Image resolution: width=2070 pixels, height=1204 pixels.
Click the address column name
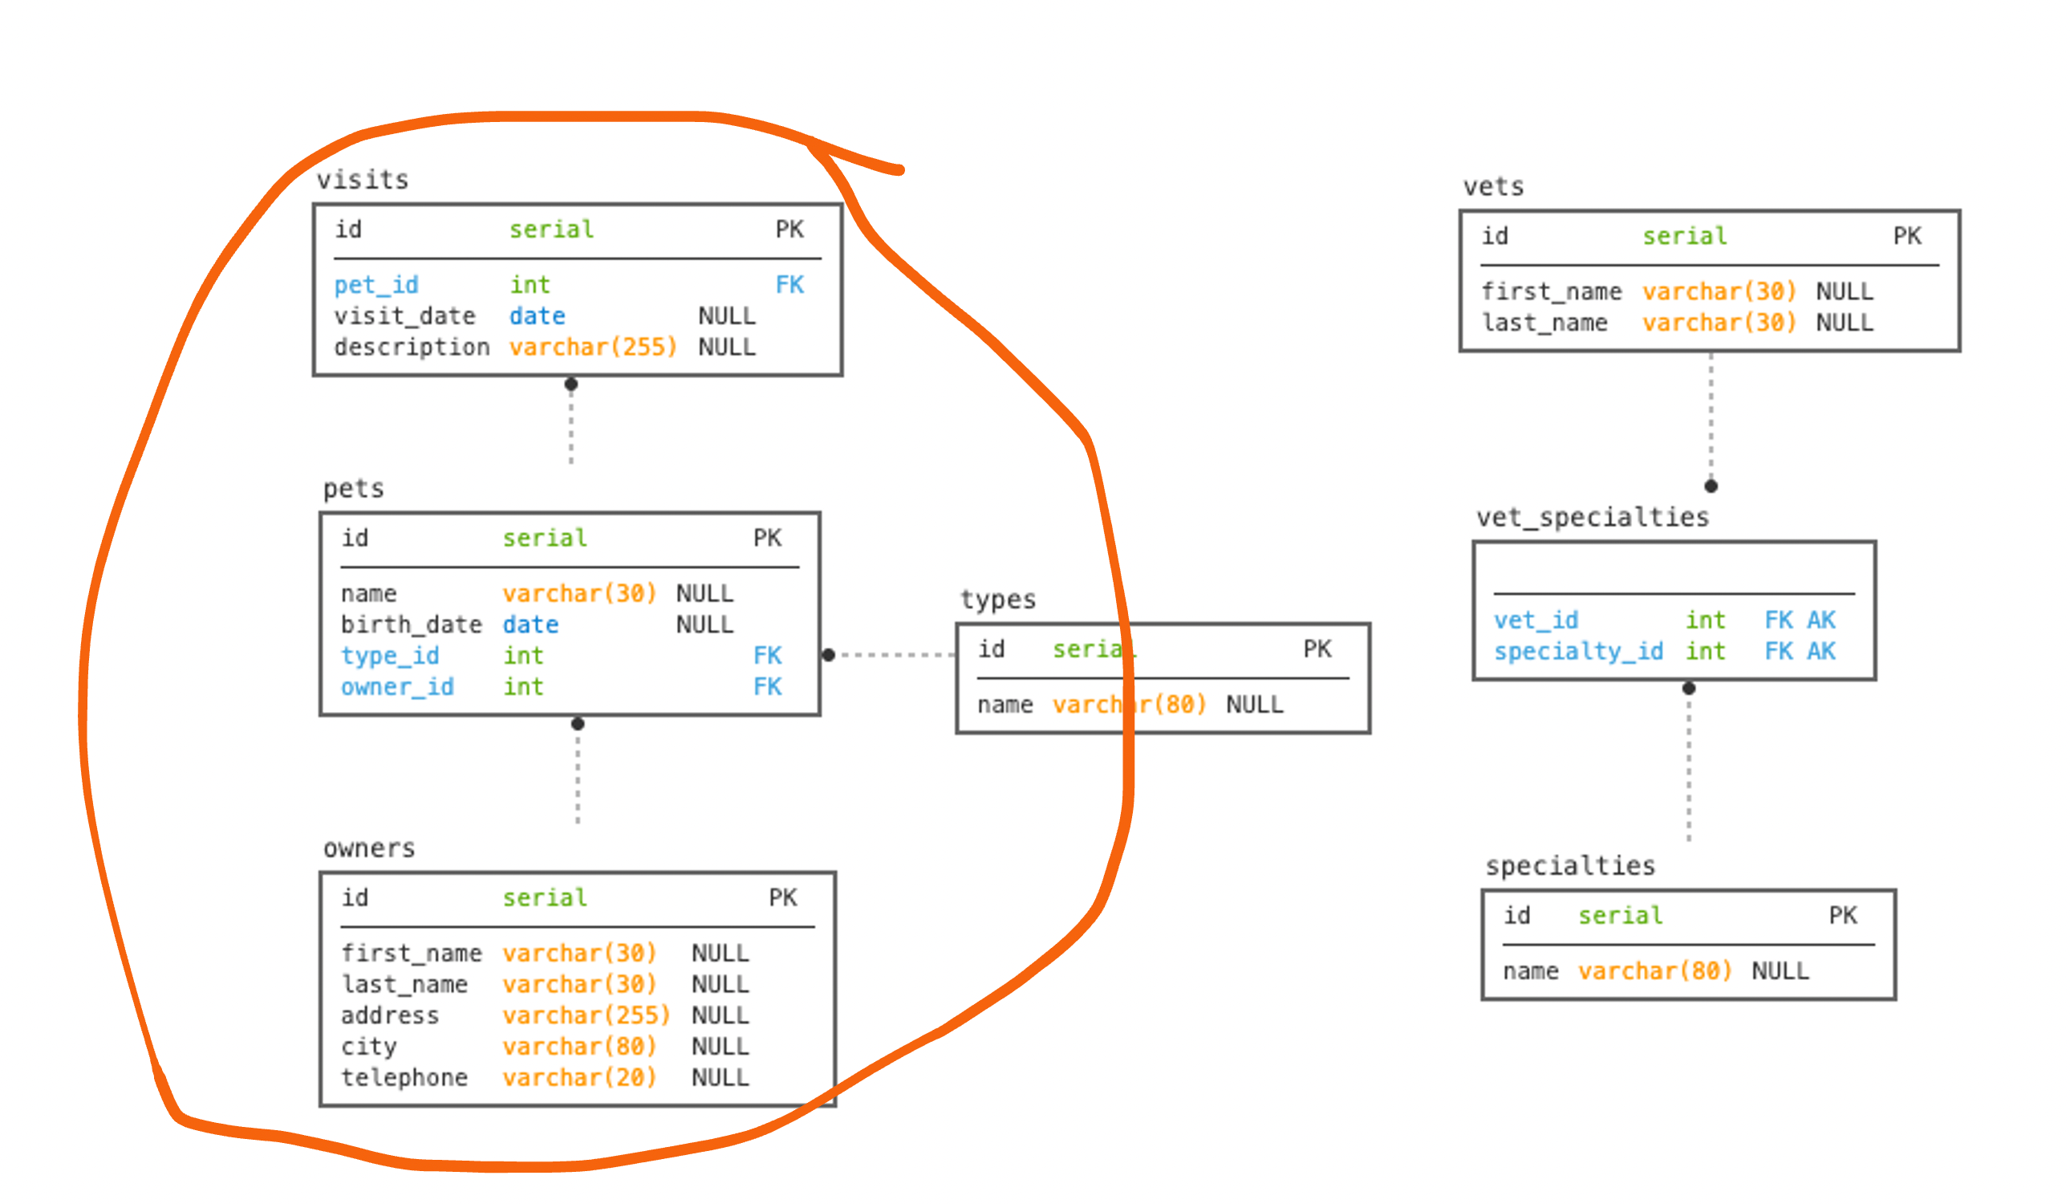tap(391, 1017)
